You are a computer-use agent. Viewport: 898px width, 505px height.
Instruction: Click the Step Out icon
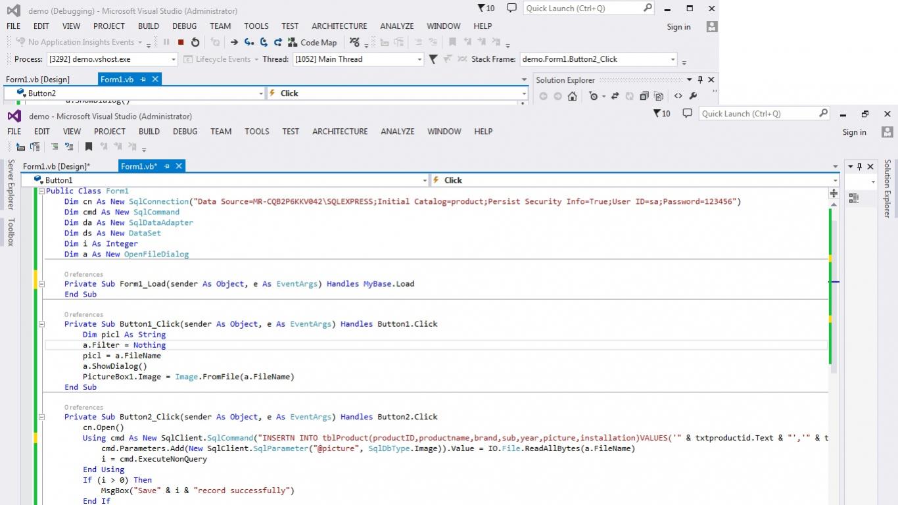point(278,42)
